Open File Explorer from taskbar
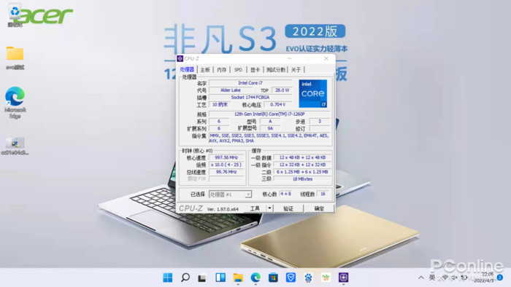 pyautogui.click(x=238, y=278)
